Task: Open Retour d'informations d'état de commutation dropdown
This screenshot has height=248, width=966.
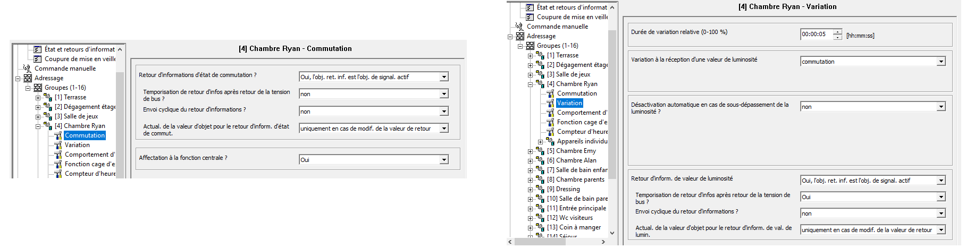Action: [x=444, y=77]
